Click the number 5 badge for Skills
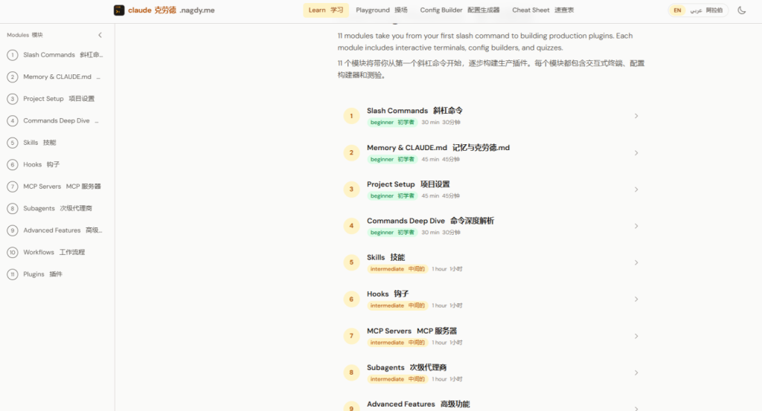Image resolution: width=762 pixels, height=411 pixels. pos(352,262)
